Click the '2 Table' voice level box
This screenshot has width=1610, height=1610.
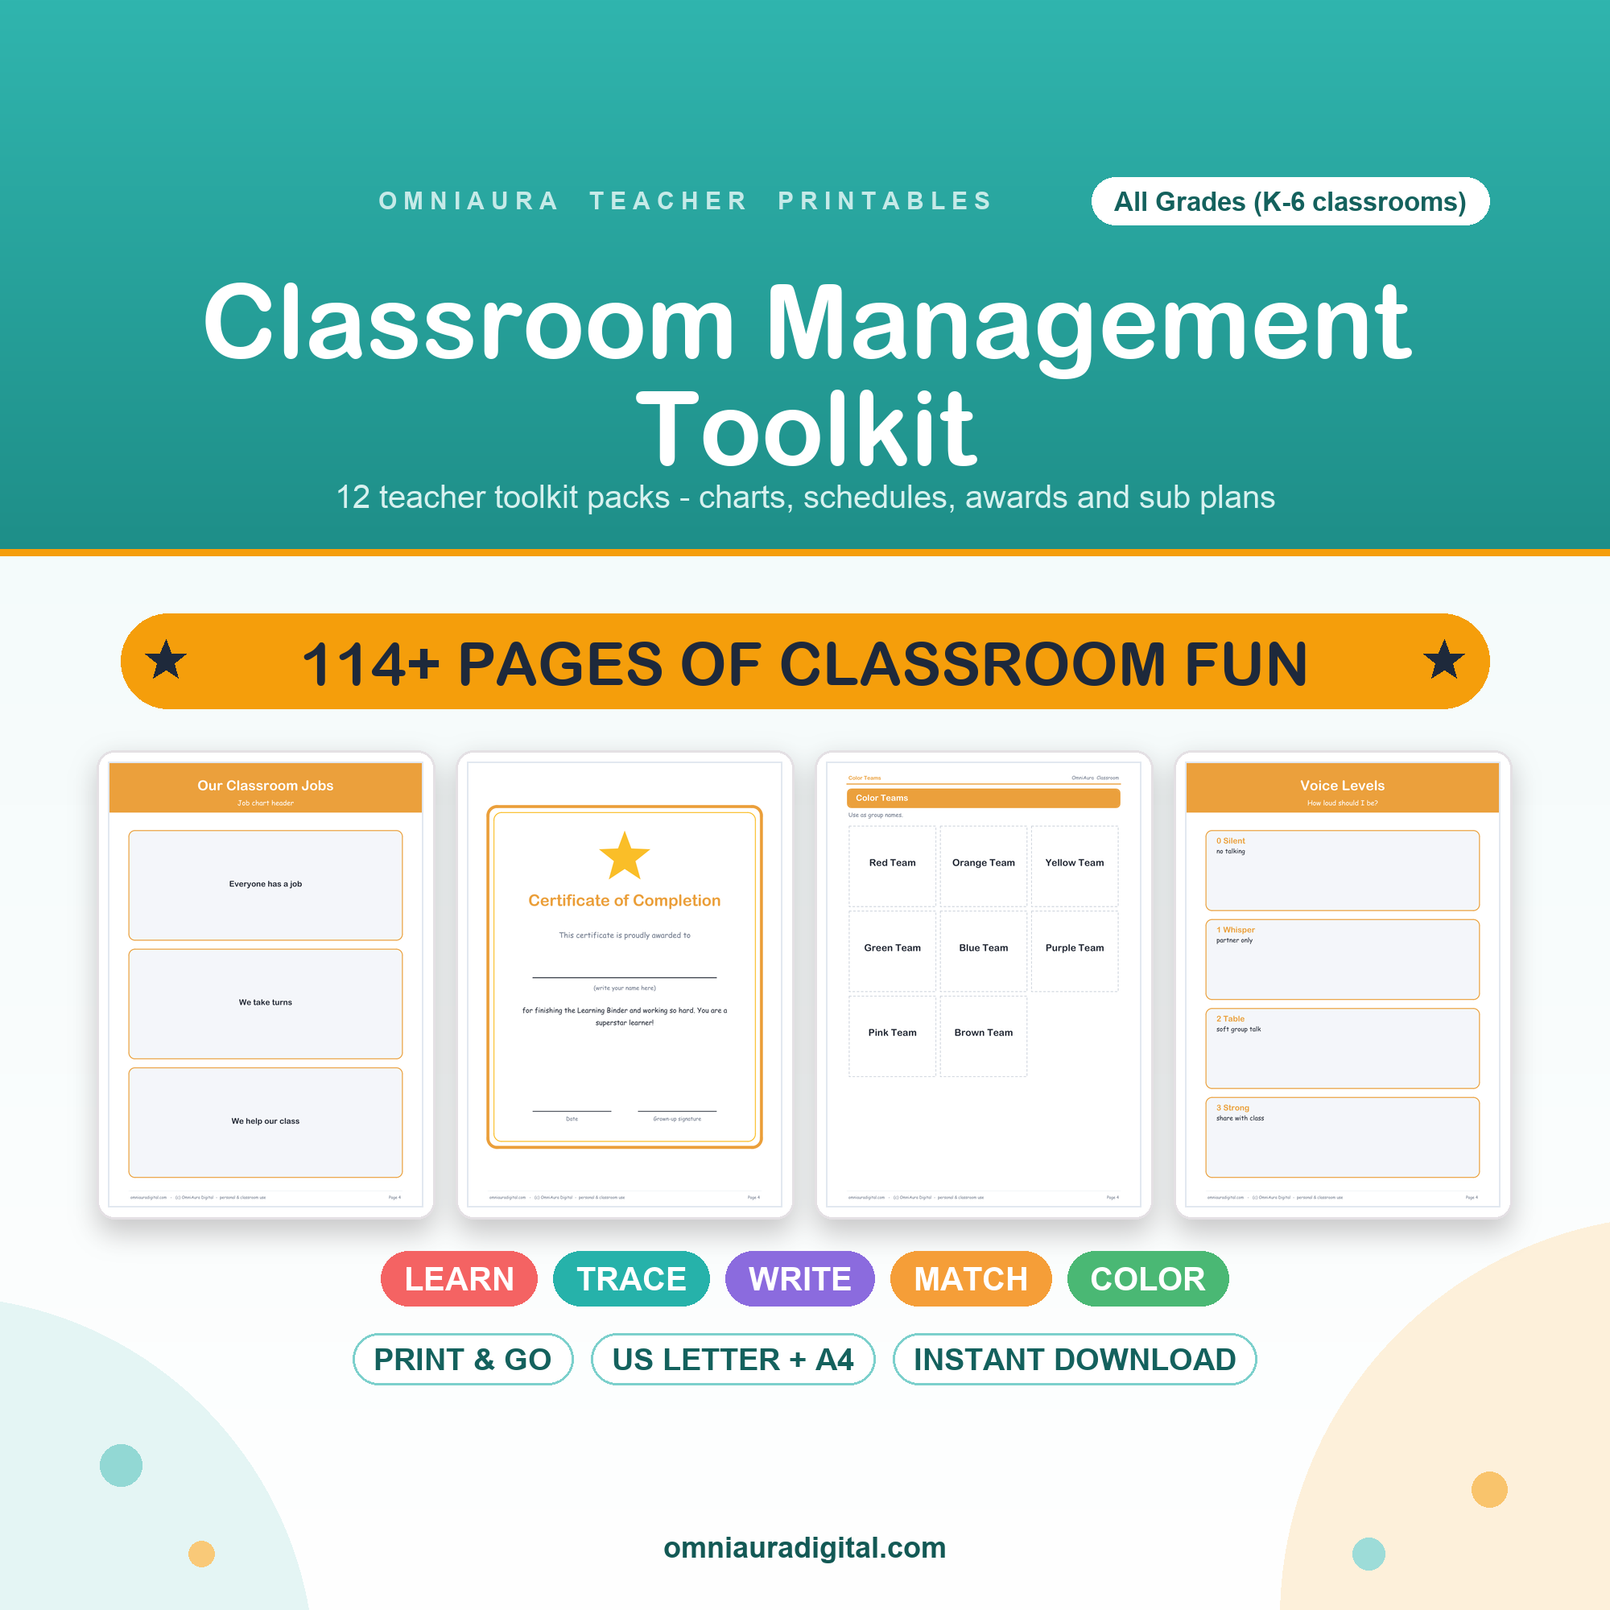(x=1343, y=1048)
